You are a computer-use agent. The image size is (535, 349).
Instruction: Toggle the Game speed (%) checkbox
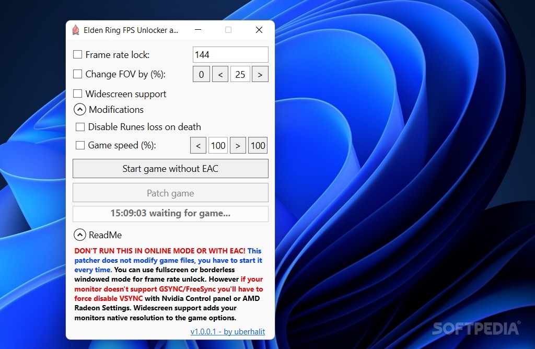(80, 145)
